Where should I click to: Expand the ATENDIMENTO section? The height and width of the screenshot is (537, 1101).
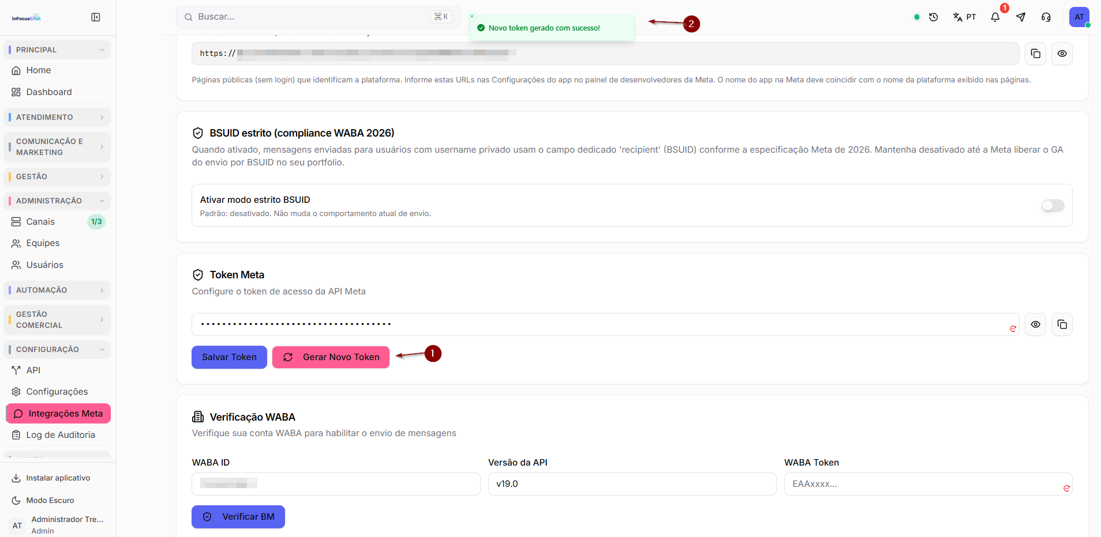click(x=57, y=118)
